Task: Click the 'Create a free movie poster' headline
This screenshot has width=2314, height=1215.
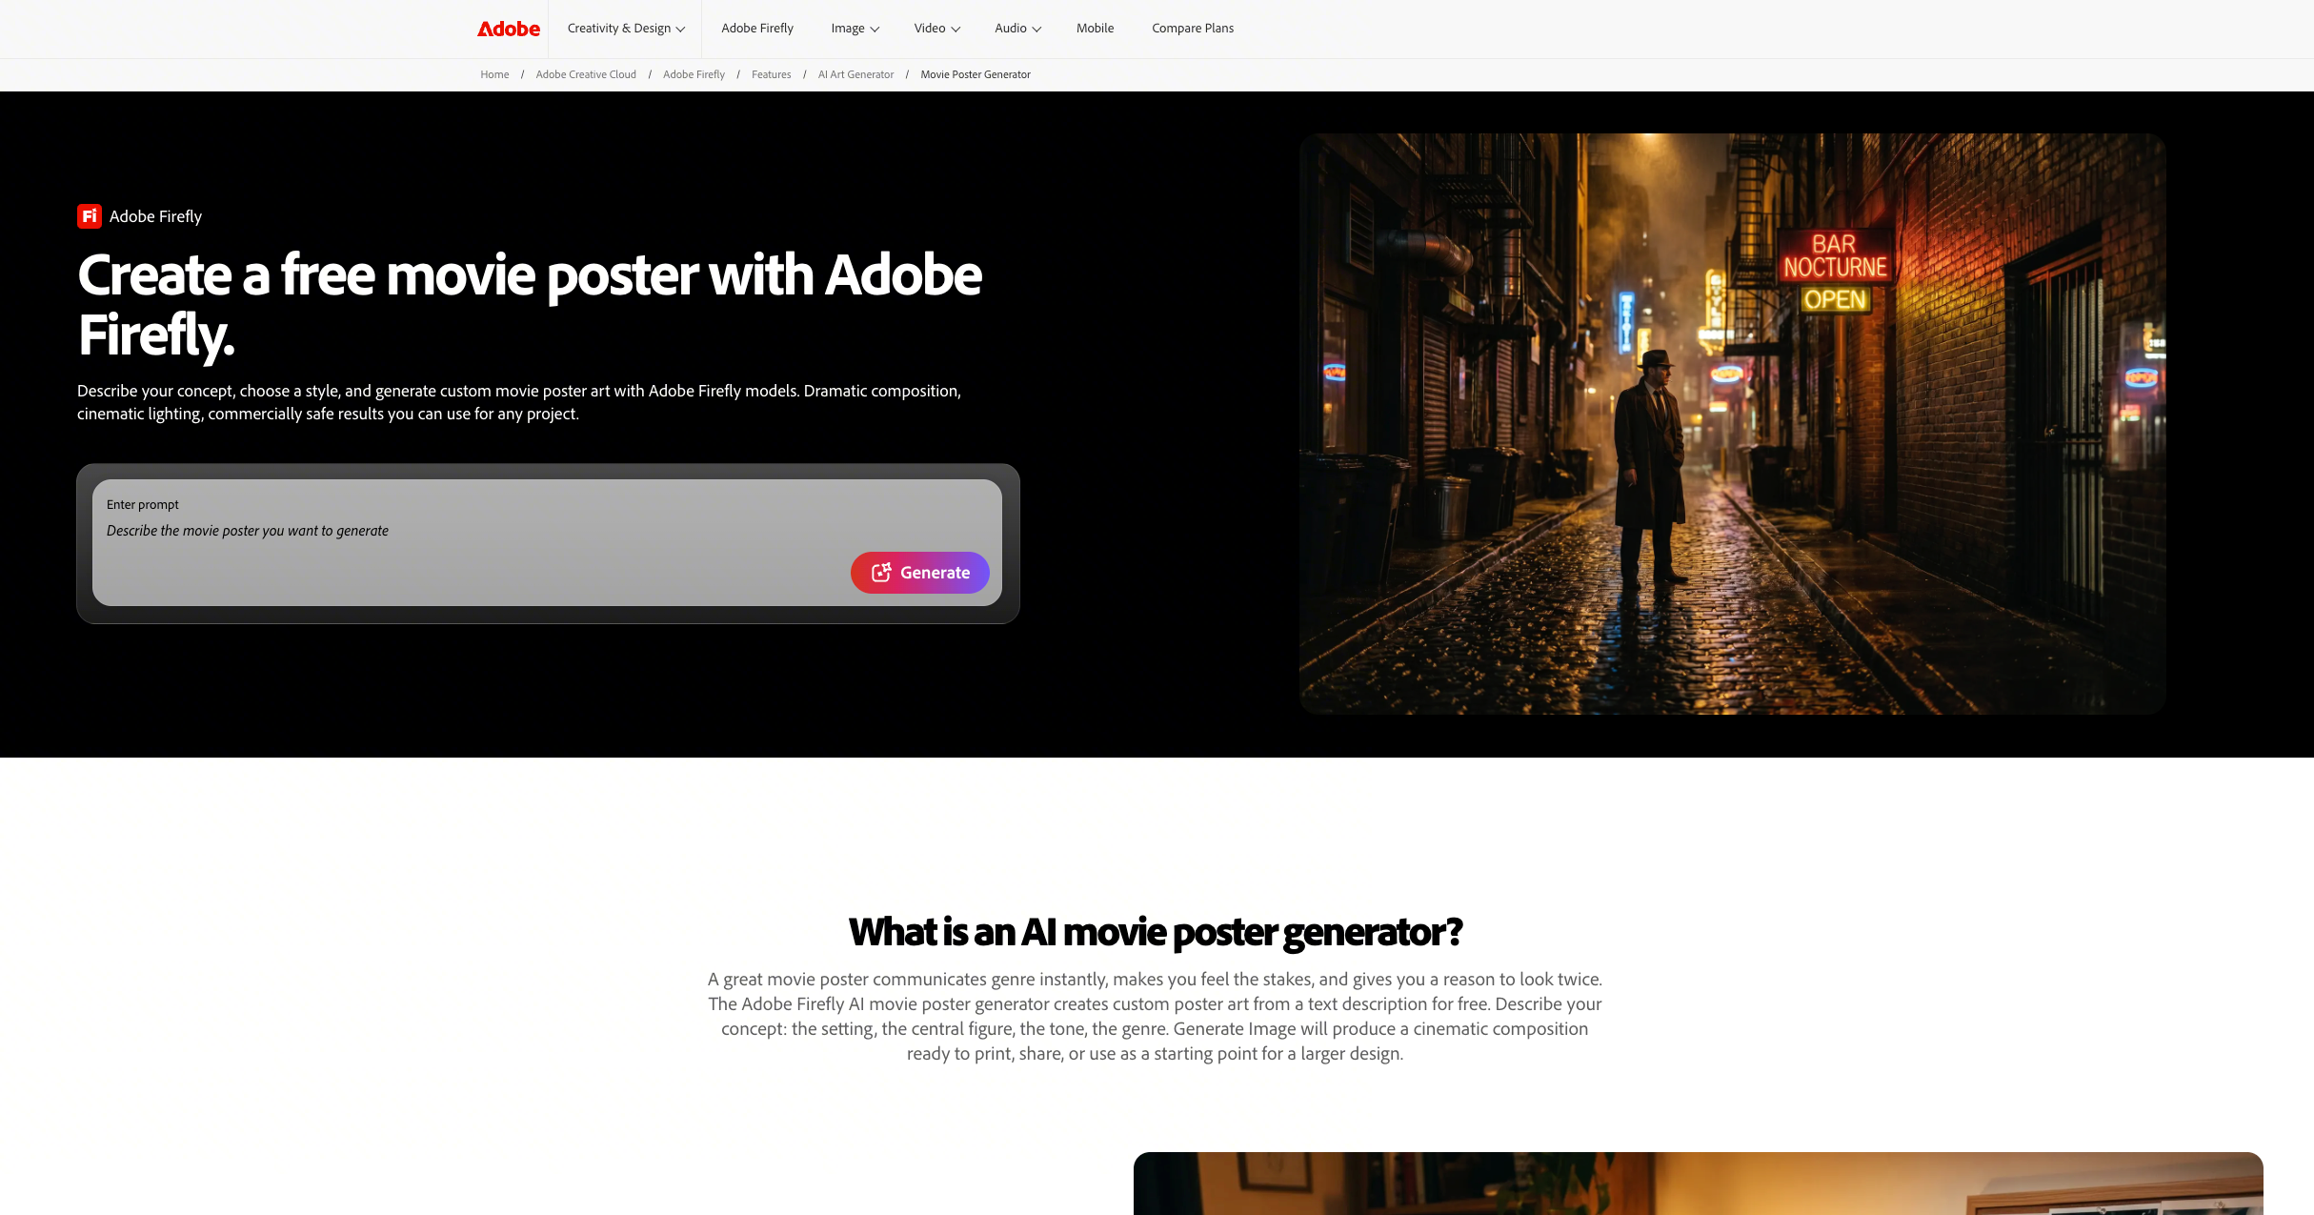Action: click(x=530, y=305)
